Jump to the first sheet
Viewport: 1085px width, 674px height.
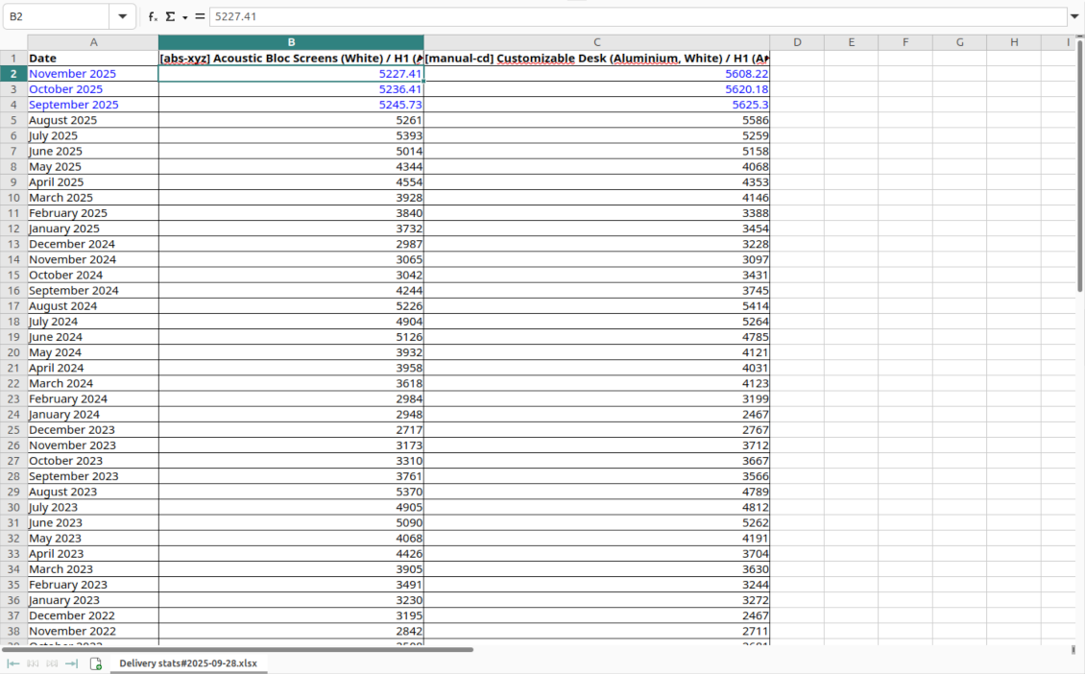[x=12, y=662]
